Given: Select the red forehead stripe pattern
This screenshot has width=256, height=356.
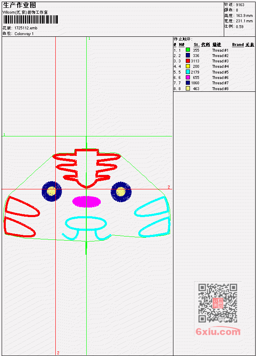Looking at the screenshot, I should coord(87,168).
